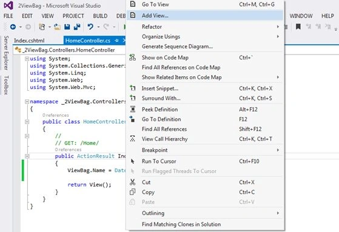Open the Navigate Backward history dropdown
339x232 pixels.
(21, 27)
